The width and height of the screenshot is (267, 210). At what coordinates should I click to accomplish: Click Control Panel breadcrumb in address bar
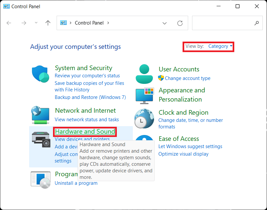point(89,23)
